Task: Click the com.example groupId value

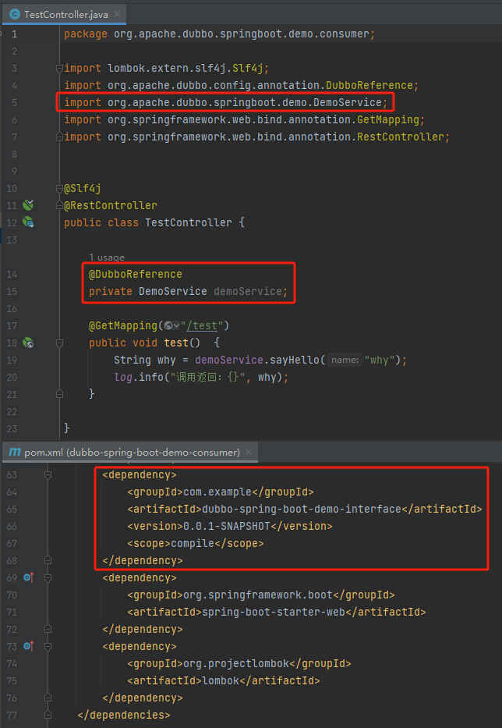Action: pyautogui.click(x=217, y=492)
